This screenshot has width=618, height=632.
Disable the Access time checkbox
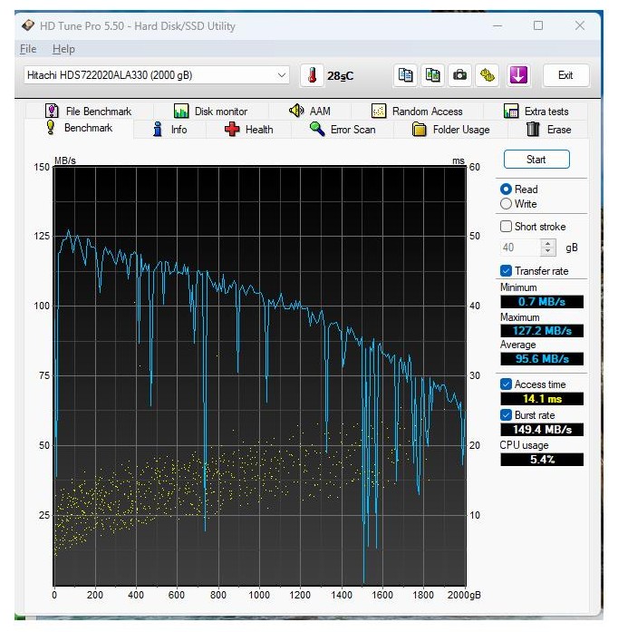(x=507, y=384)
